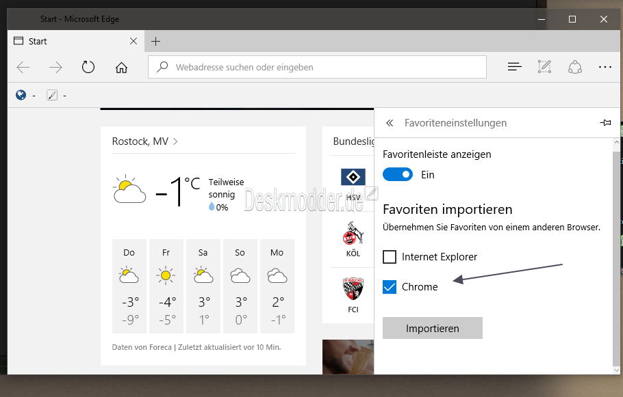This screenshot has height=397, width=623.
Task: Click the 'Favoriten importieren' heading
Action: pyautogui.click(x=447, y=209)
